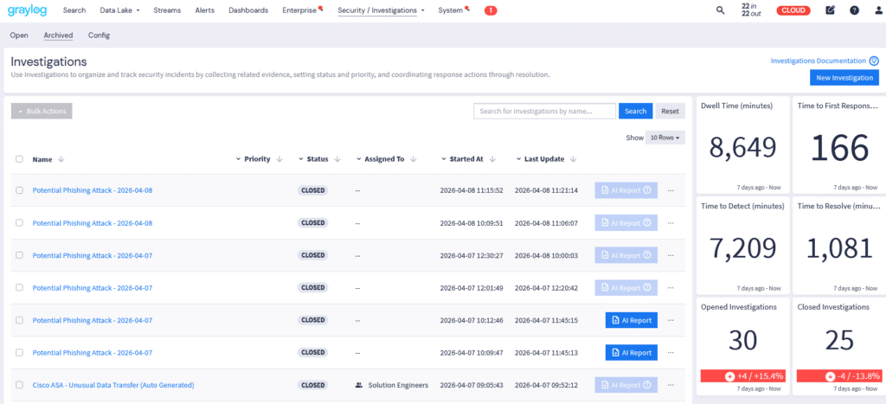
Task: Toggle the select all investigations checkbox
Action: pyautogui.click(x=19, y=159)
